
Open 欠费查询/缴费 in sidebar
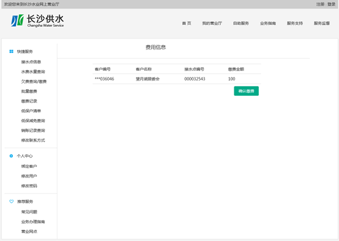point(34,82)
